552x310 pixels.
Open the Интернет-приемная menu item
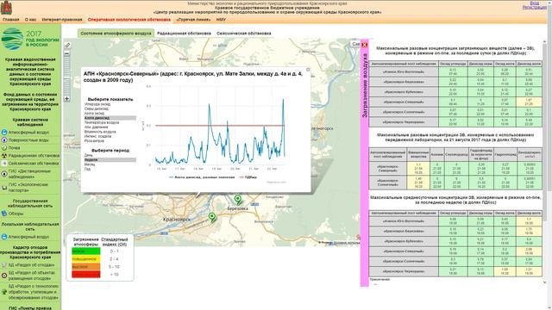pos(62,20)
